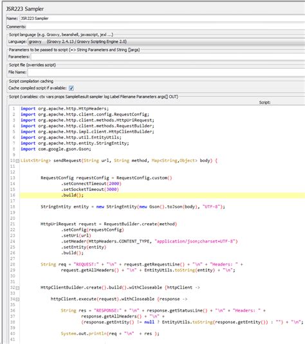Click the 'import org.apache.http.entity.StringEntity;' line
The width and height of the screenshot is (305, 344).
(x=75, y=143)
